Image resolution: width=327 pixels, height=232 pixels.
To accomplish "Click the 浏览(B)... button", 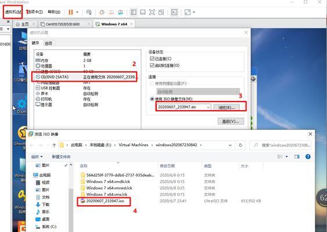I will [x=227, y=107].
